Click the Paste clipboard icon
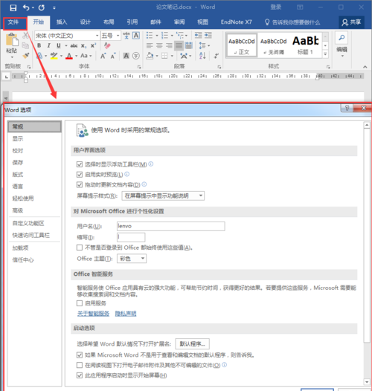Image resolution: width=372 pixels, height=391 pixels. point(12,40)
